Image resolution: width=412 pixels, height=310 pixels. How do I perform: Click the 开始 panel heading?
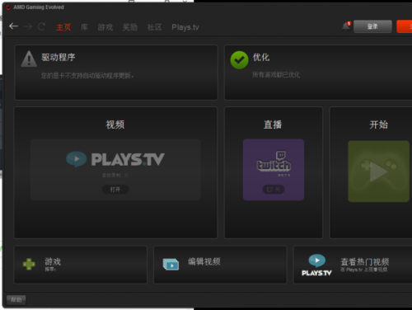[x=378, y=124]
